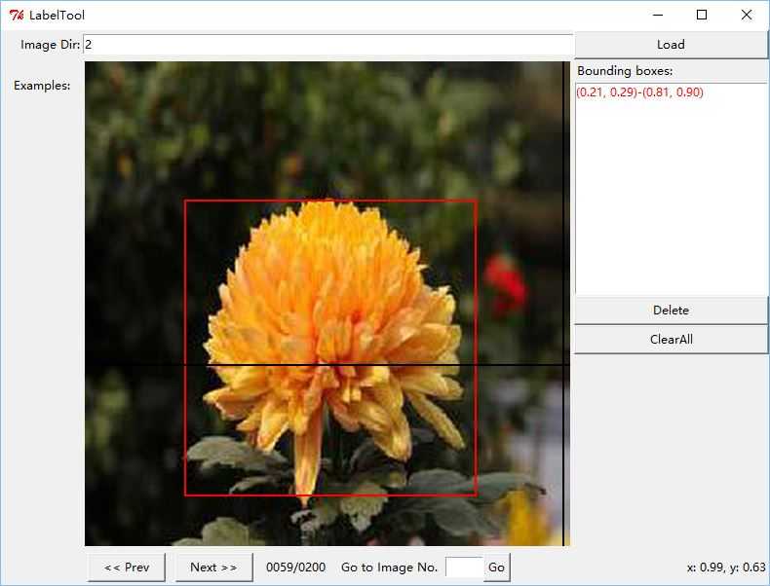Click the Load button
Screen dimensions: 770x586
(x=671, y=45)
